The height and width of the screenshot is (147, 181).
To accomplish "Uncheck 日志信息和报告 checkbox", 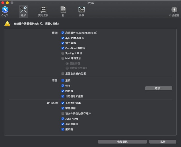I will point(63,96).
